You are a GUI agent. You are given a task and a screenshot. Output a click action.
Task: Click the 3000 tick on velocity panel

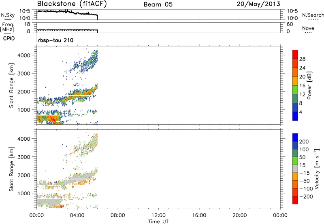tap(23, 157)
